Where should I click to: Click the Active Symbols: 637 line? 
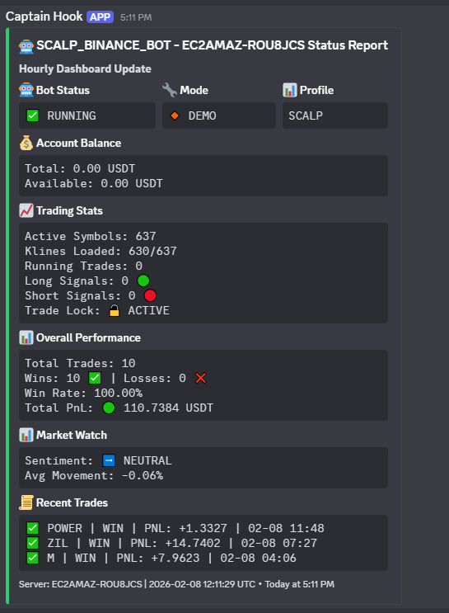point(90,236)
